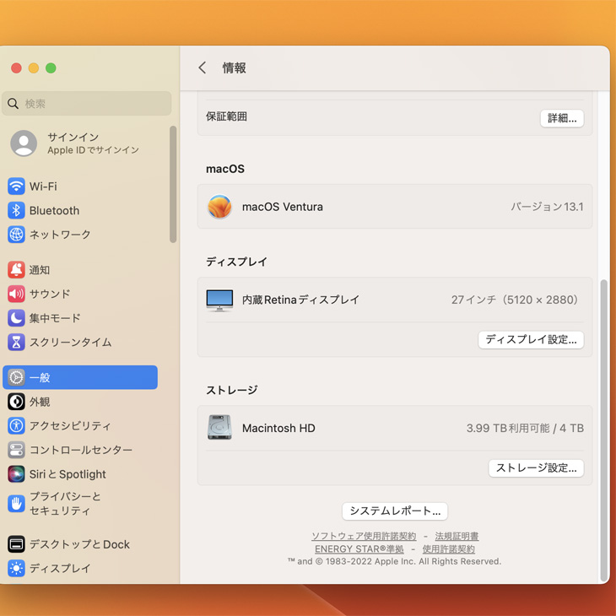Click 3.99 TB利用可能 / 4 TB text
This screenshot has width=616, height=616.
point(525,428)
